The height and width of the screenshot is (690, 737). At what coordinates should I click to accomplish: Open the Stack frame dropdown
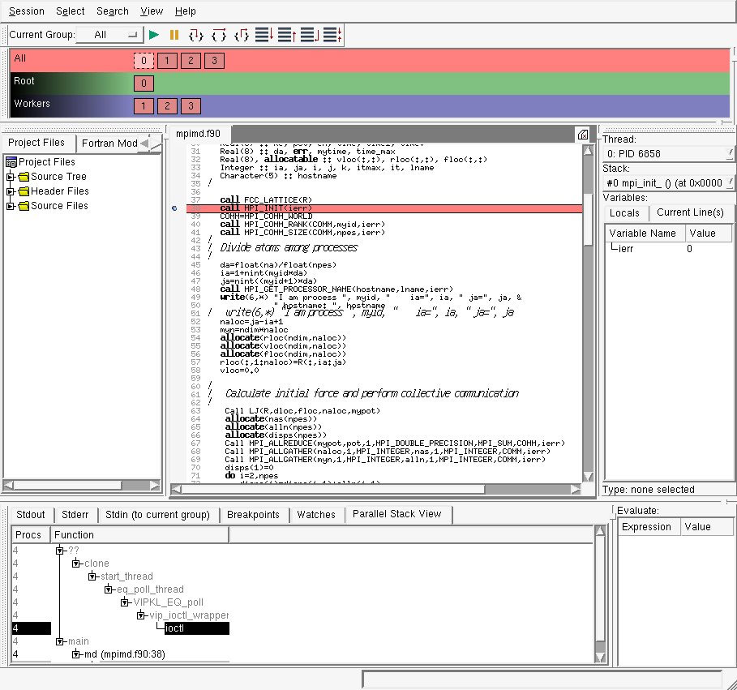point(669,183)
